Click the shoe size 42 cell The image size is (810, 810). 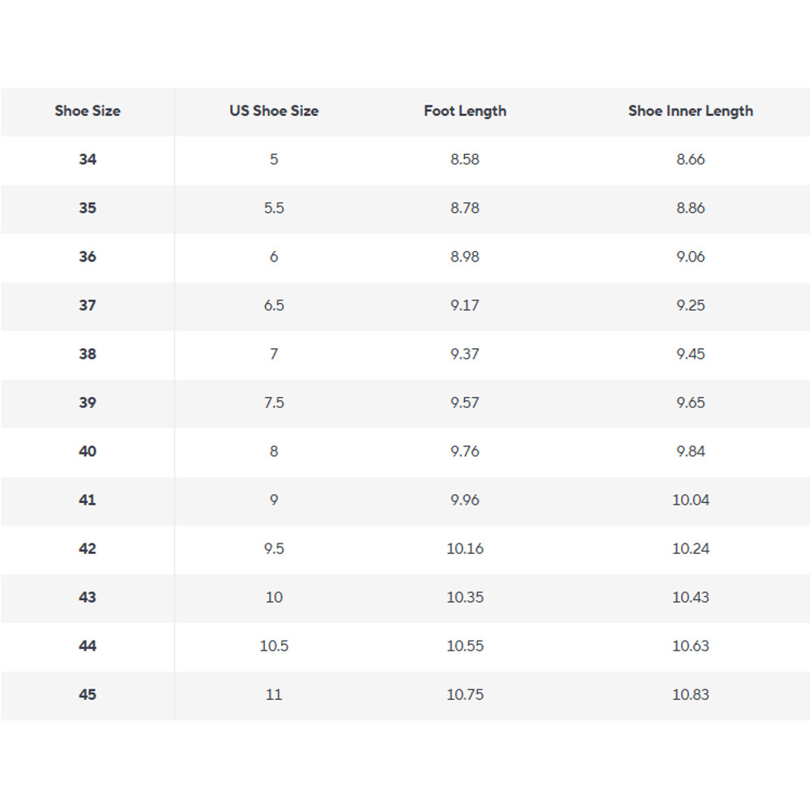[87, 548]
